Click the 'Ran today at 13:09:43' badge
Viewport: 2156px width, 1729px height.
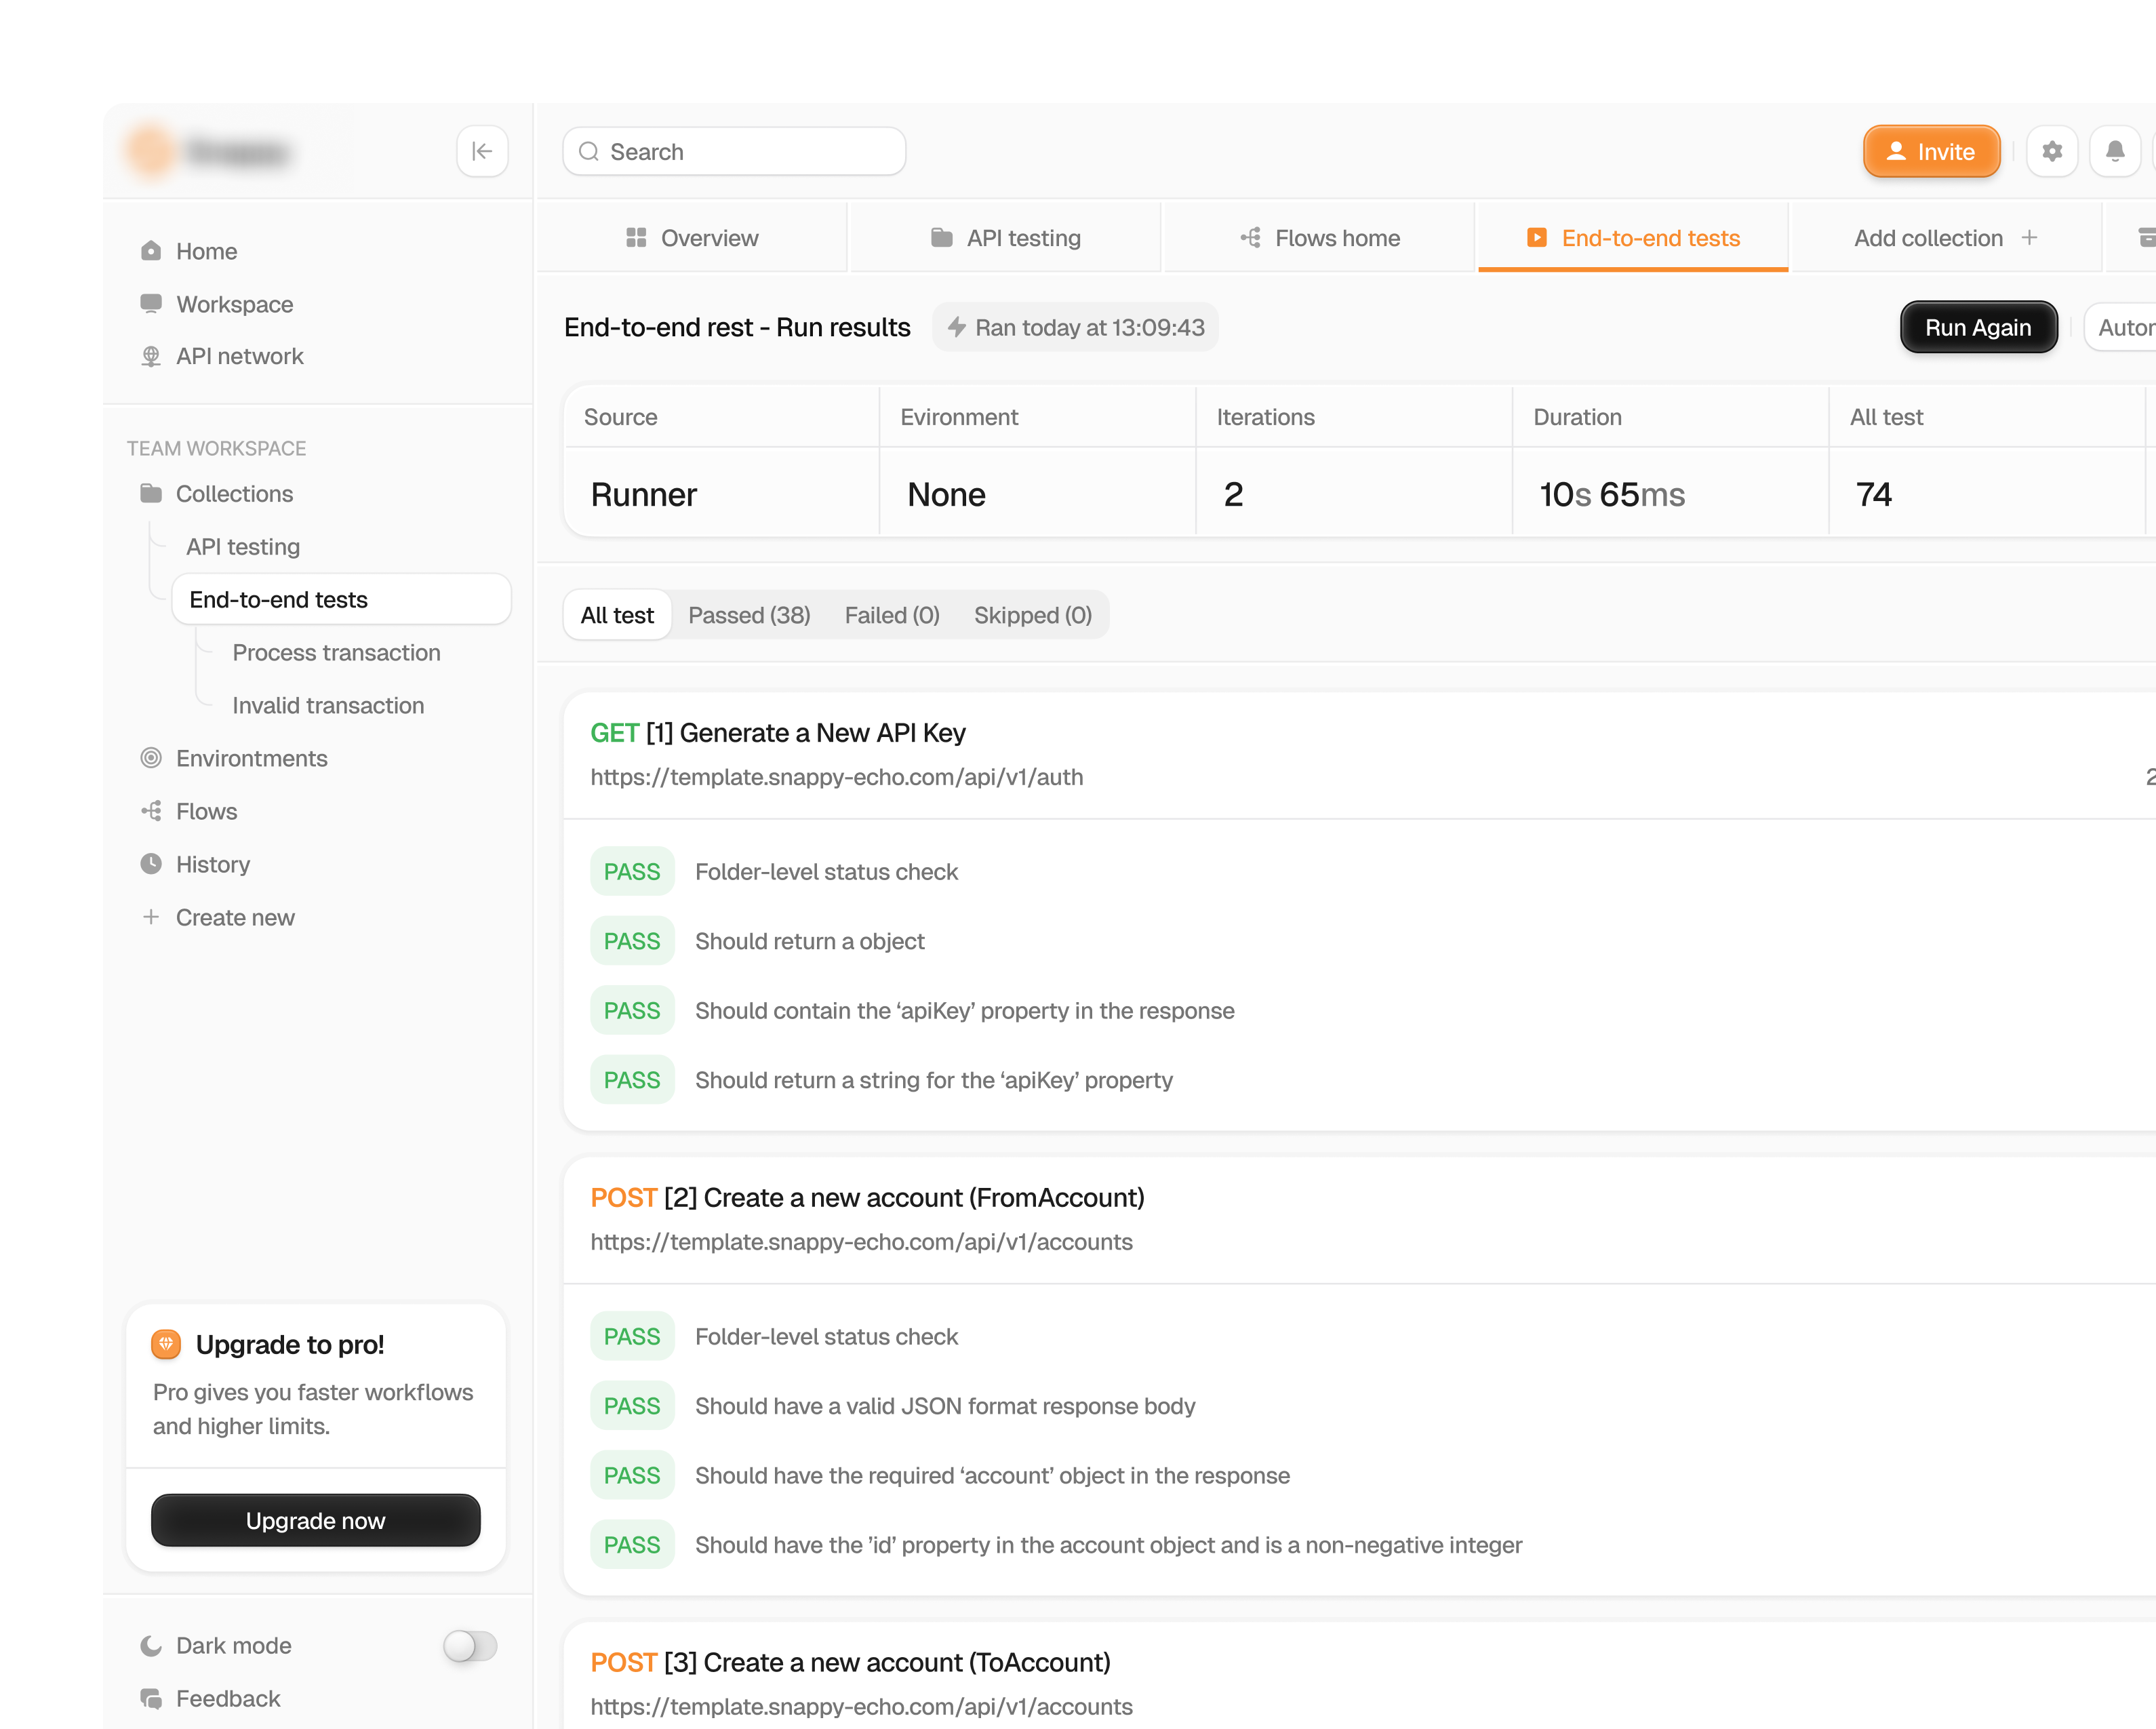pyautogui.click(x=1075, y=327)
